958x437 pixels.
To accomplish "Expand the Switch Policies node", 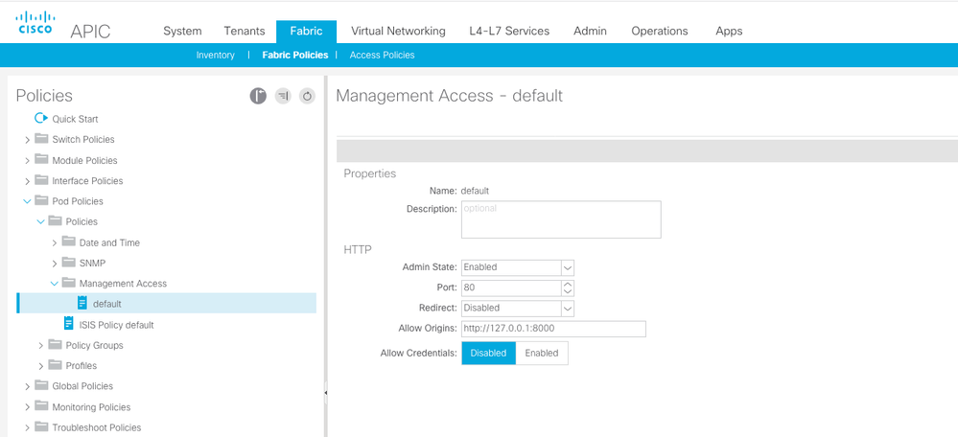I will (28, 140).
